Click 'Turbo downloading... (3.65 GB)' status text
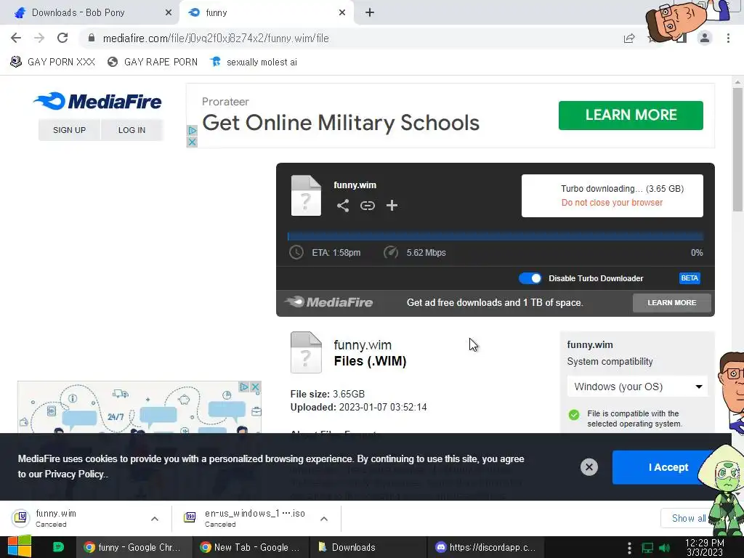 click(622, 188)
